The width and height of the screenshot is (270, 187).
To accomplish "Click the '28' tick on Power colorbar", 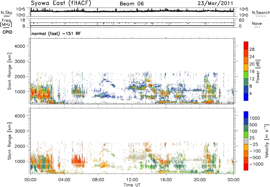I will coord(252,49).
